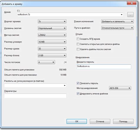Expand the block size 2 GB dropdown

(52, 55)
